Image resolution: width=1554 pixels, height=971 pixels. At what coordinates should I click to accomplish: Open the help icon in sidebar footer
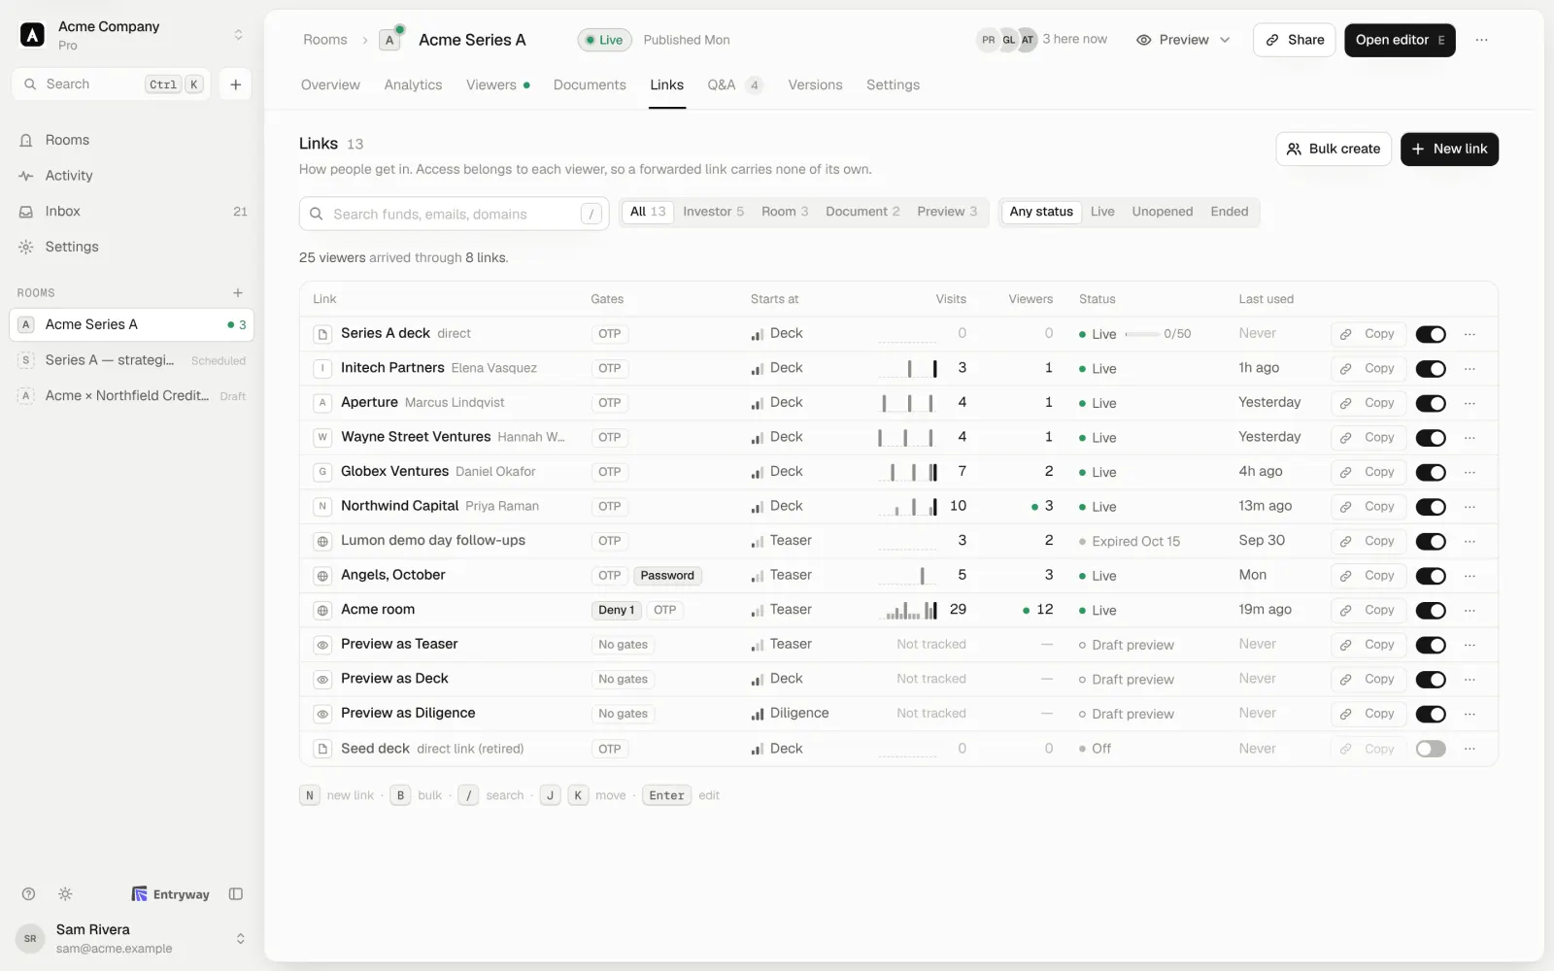coord(28,894)
